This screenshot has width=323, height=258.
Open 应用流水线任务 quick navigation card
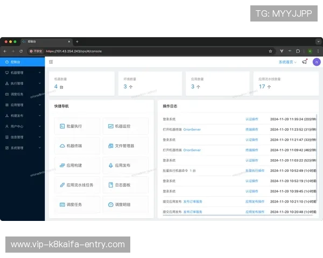tap(77, 185)
